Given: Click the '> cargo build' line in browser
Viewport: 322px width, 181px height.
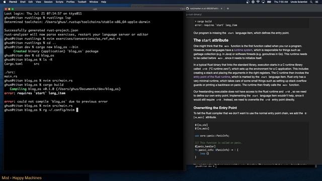Looking at the screenshot, I should (203, 21).
